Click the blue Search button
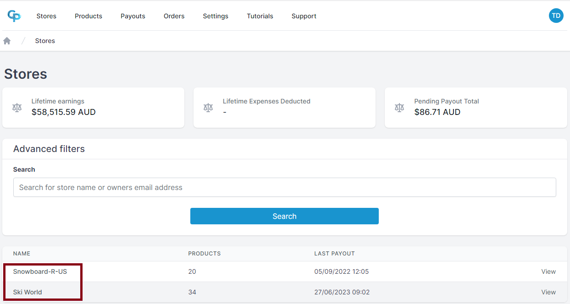 point(284,216)
